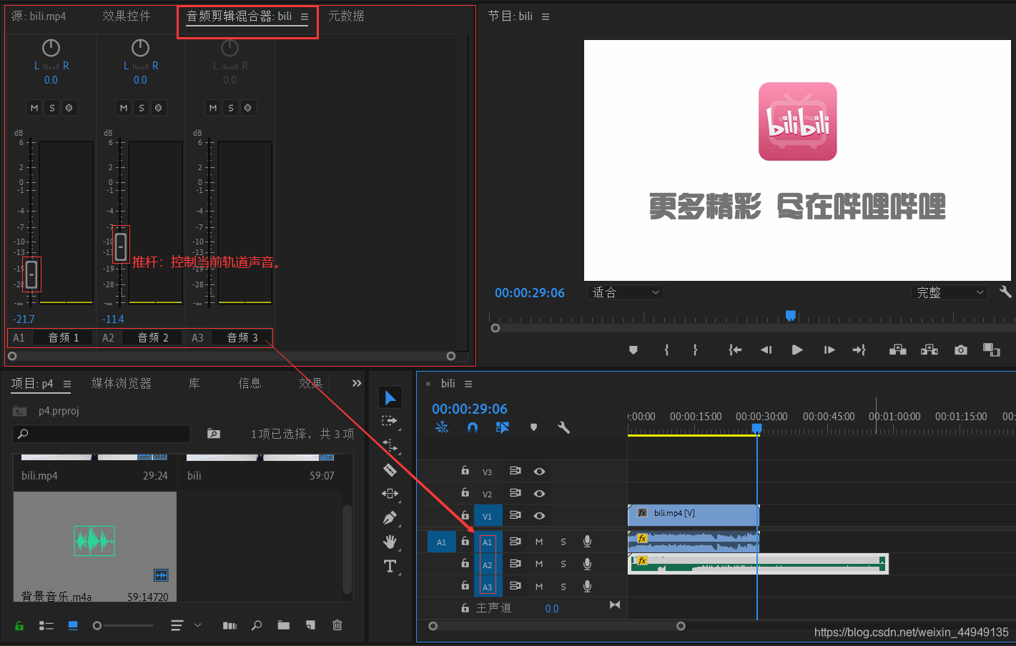This screenshot has height=646, width=1016.
Task: Open timeline display settings wrench
Action: [563, 427]
